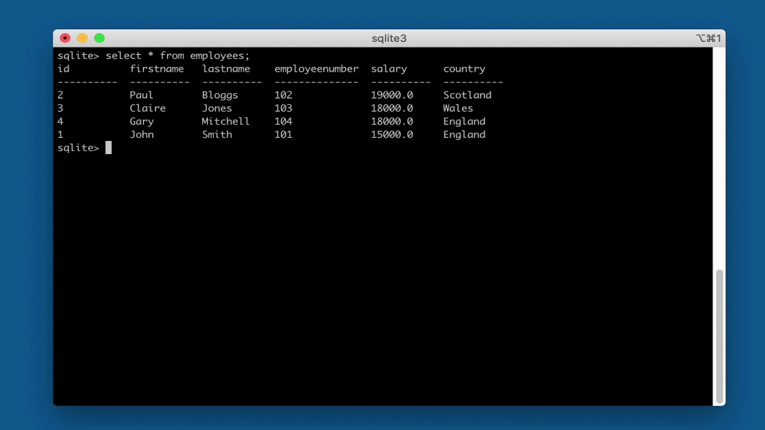Click the lastname cell 'Smith'

[217, 134]
